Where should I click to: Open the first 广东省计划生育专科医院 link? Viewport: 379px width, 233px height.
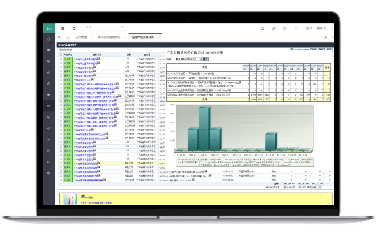pyautogui.click(x=85, y=59)
